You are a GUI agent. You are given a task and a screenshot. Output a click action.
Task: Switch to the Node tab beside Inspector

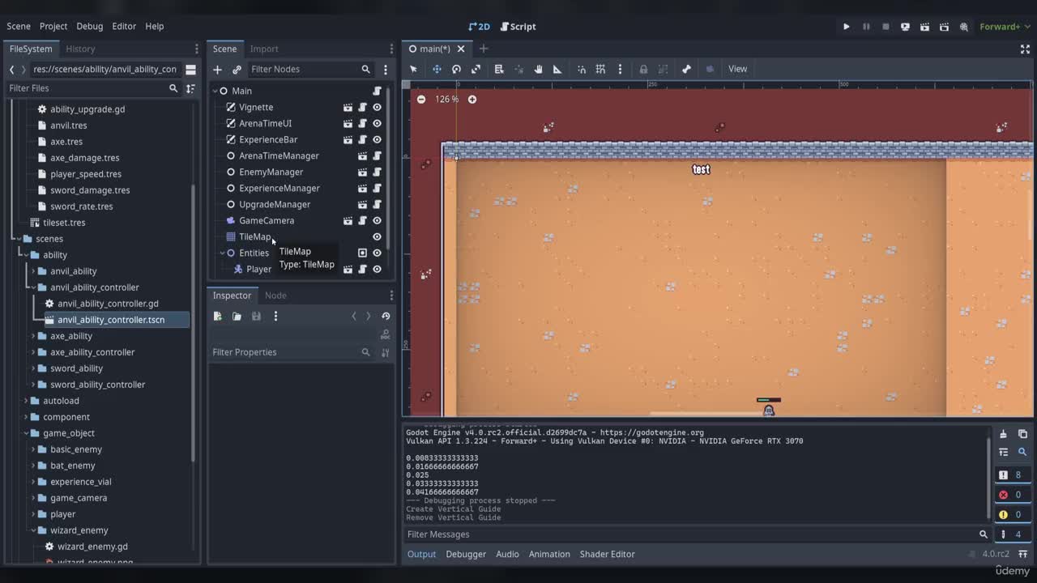point(275,296)
